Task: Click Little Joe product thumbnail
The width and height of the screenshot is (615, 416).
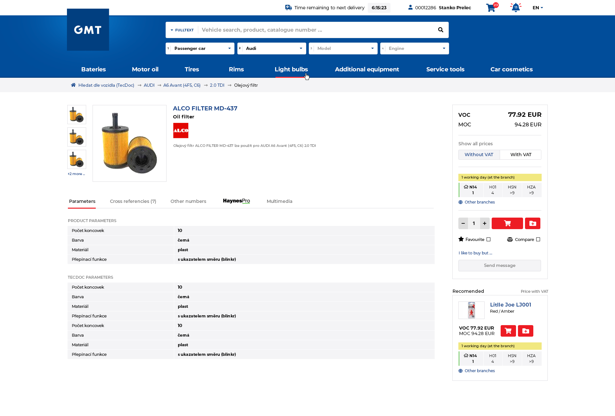Action: coord(471,310)
